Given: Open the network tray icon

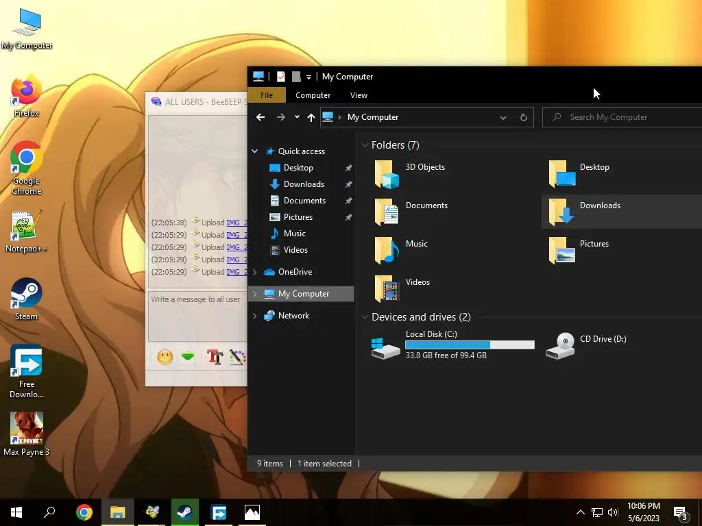Looking at the screenshot, I should [x=597, y=512].
